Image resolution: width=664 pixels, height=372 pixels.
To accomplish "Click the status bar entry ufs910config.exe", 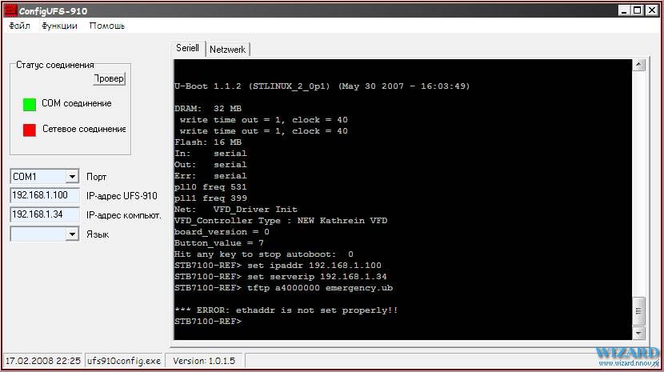I will pyautogui.click(x=124, y=361).
